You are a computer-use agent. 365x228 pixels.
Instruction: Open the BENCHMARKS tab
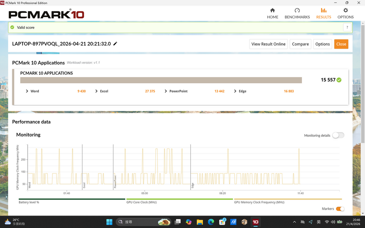pyautogui.click(x=297, y=14)
